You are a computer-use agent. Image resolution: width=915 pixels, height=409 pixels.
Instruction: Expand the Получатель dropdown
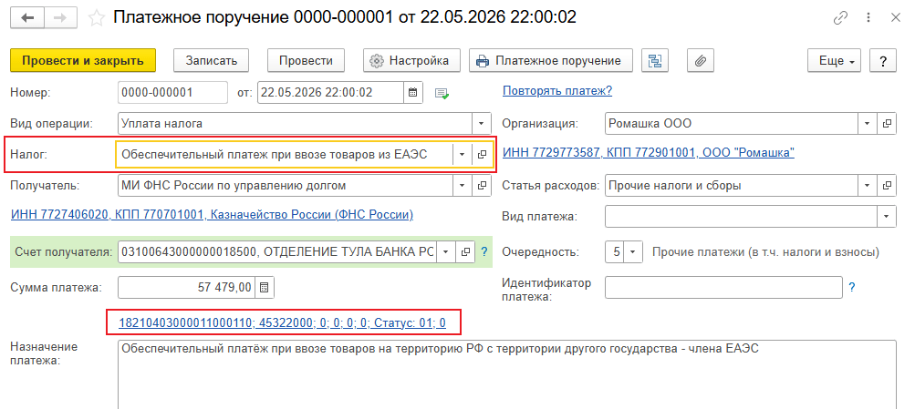463,185
